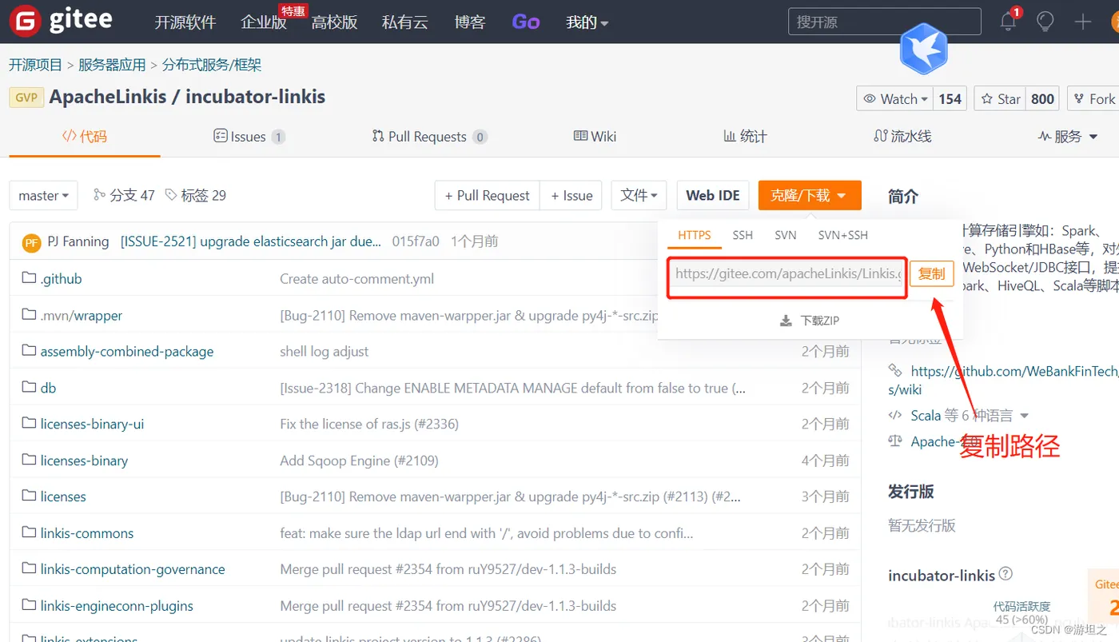Click the tag icon next to 标签 29

tap(171, 195)
